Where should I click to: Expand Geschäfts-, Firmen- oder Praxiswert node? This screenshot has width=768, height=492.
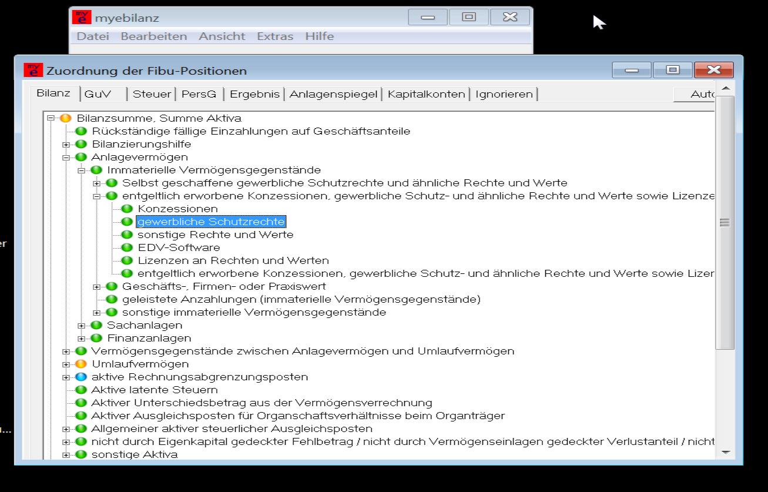97,287
